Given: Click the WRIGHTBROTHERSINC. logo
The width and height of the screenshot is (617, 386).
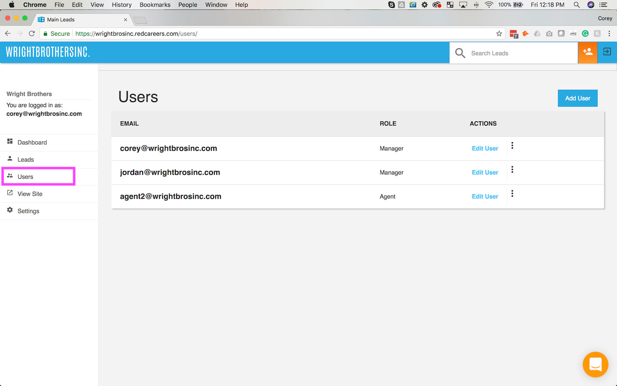Looking at the screenshot, I should (x=48, y=52).
